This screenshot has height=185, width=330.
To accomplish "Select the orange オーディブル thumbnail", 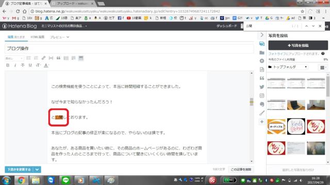I will (276, 127).
